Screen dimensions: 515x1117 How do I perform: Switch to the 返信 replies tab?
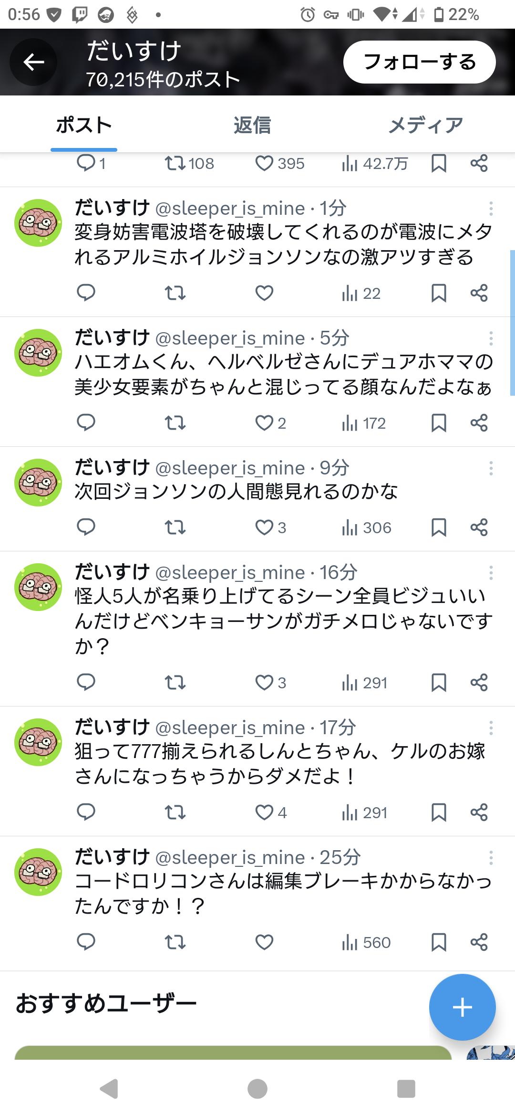coord(252,125)
